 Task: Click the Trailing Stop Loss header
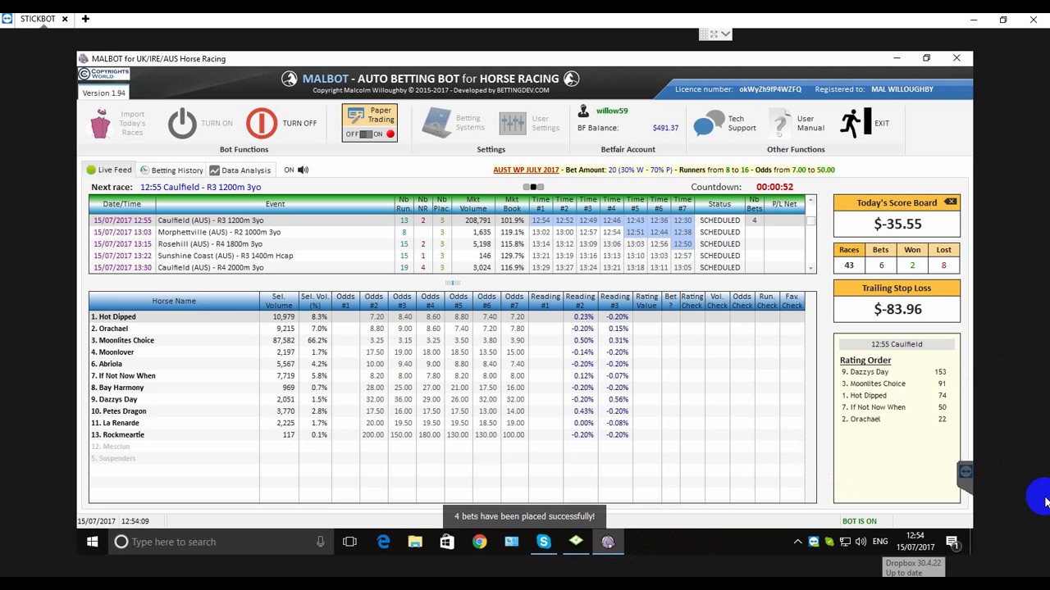897,288
